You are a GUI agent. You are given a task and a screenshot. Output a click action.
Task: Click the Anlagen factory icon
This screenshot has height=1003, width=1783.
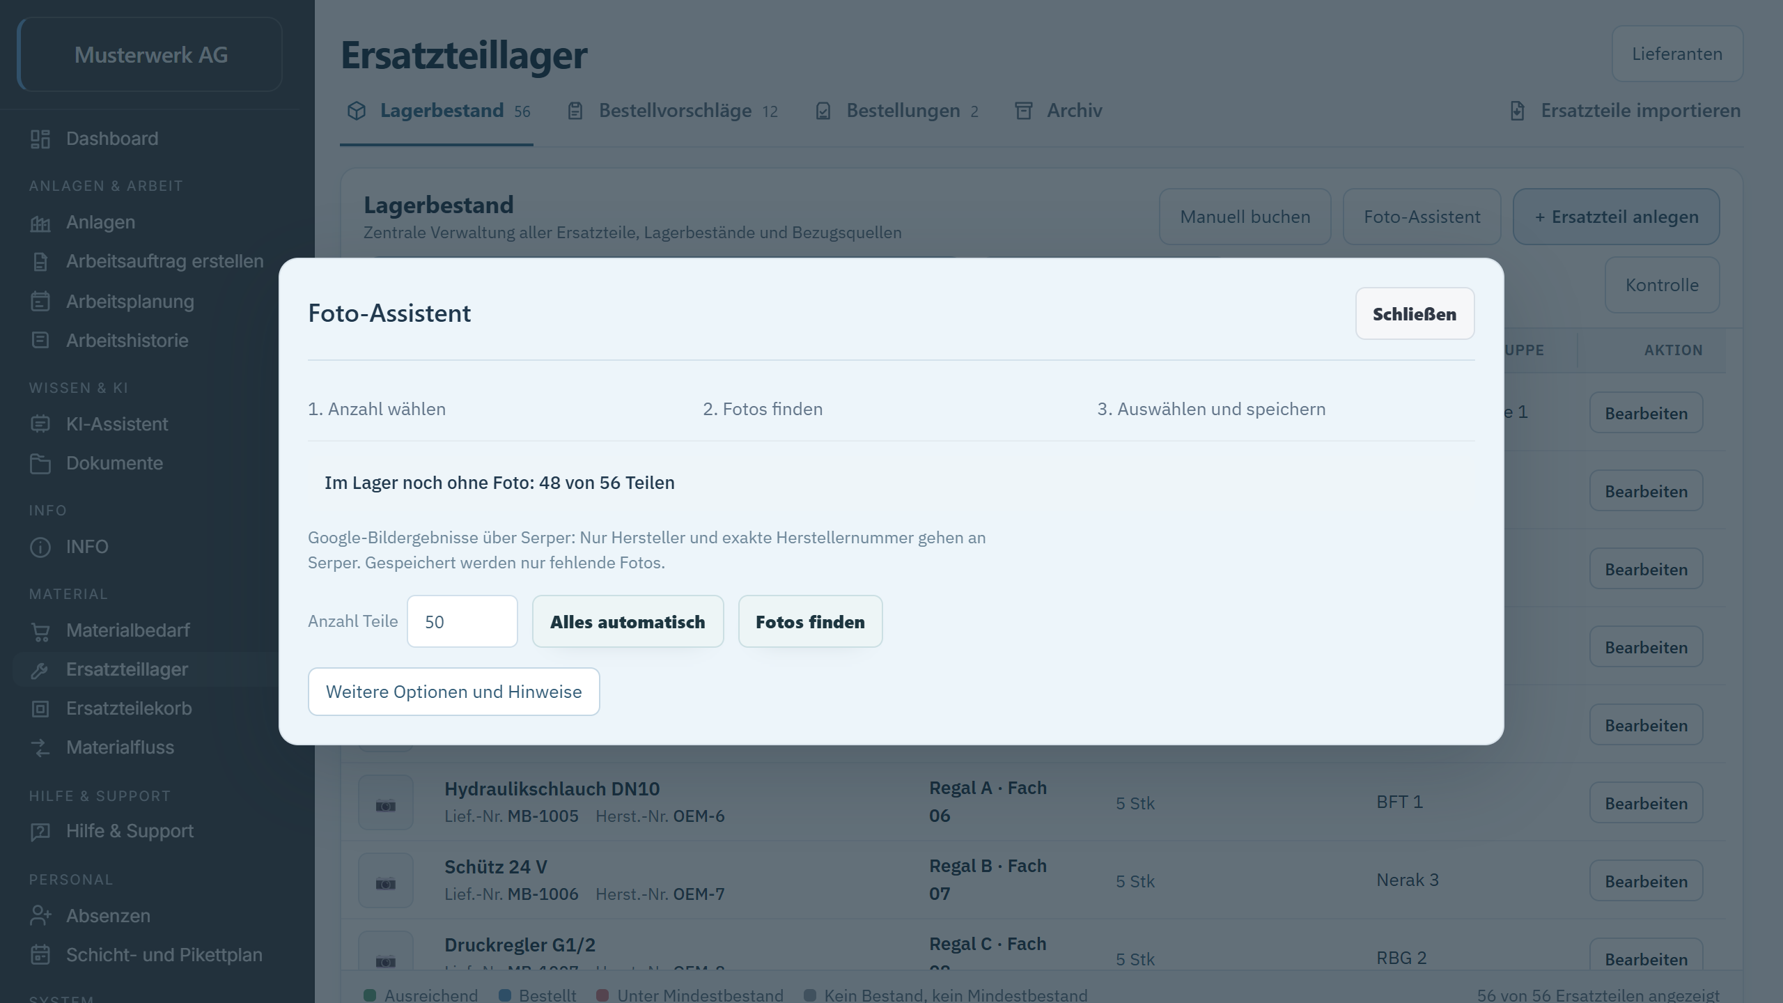40,223
